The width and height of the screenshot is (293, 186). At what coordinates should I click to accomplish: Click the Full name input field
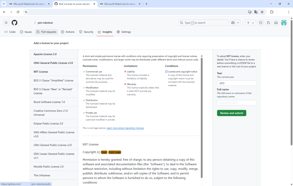[x=237, y=103]
